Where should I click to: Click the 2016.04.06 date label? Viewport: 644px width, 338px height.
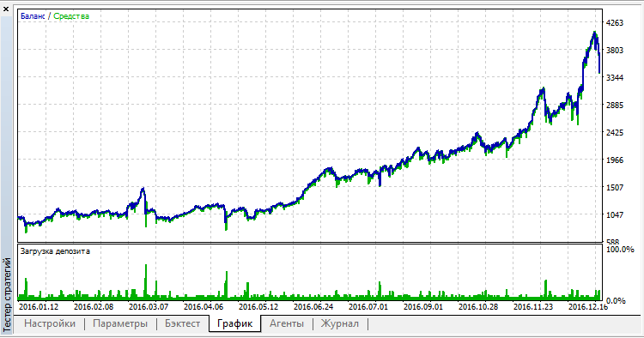coord(204,307)
